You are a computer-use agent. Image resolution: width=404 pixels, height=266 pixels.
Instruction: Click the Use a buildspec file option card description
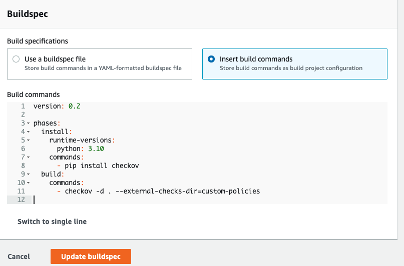pos(103,68)
